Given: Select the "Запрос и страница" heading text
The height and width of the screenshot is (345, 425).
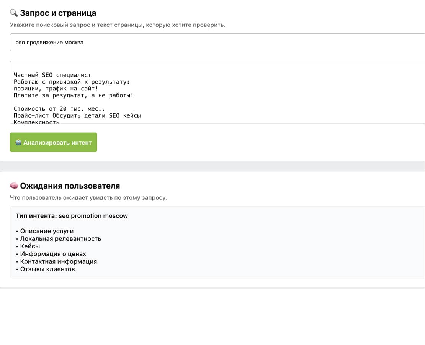Looking at the screenshot, I should tap(58, 13).
